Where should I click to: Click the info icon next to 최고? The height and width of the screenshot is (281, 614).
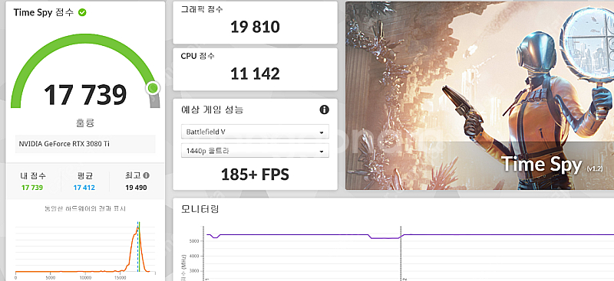pyautogui.click(x=147, y=175)
